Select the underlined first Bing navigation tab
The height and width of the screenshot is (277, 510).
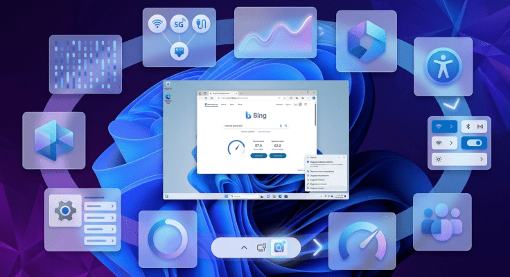click(x=211, y=105)
